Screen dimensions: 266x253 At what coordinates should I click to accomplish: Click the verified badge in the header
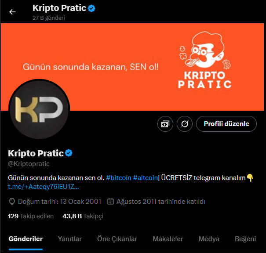point(91,8)
